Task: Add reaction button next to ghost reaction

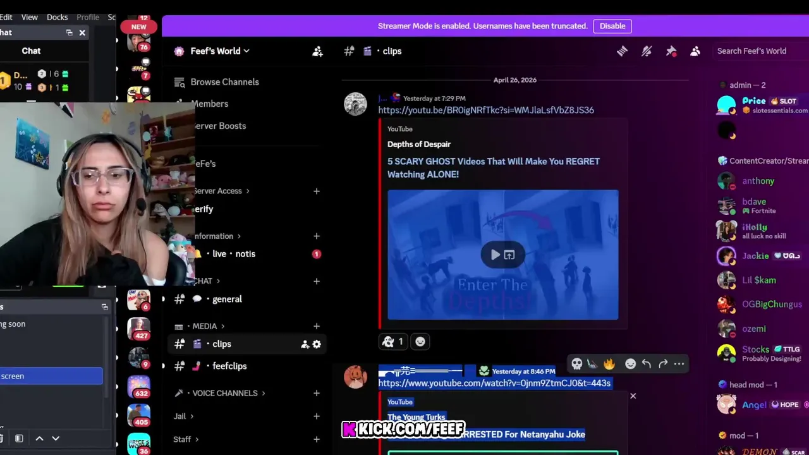Action: [x=420, y=341]
